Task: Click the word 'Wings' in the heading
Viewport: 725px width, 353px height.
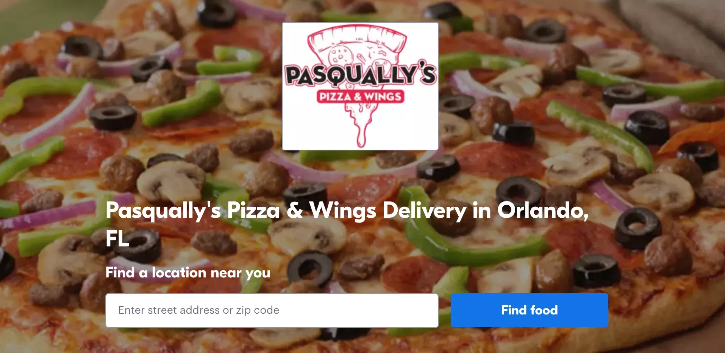Action: [x=343, y=211]
